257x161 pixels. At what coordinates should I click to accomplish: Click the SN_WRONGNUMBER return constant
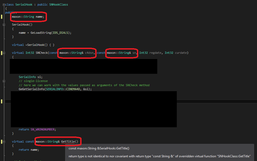[x=43, y=129]
